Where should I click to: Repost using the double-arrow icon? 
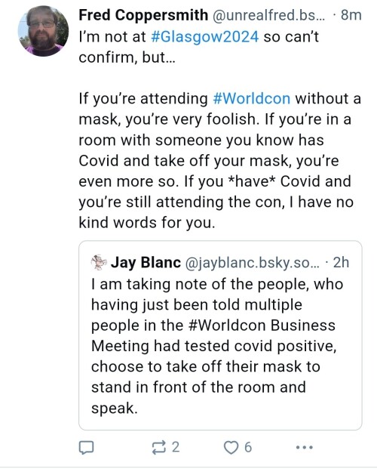pos(158,447)
